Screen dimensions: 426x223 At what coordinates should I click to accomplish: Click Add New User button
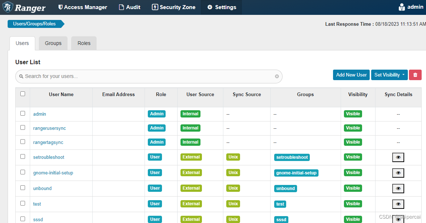point(351,75)
